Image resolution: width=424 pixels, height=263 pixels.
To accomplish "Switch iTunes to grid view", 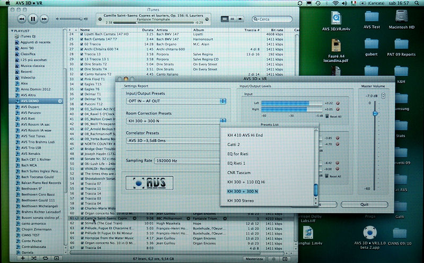I will point(232,19).
